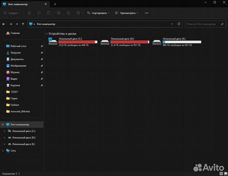Select Загрузки in the sidebar
This screenshot has height=176, width=228.
point(15,52)
